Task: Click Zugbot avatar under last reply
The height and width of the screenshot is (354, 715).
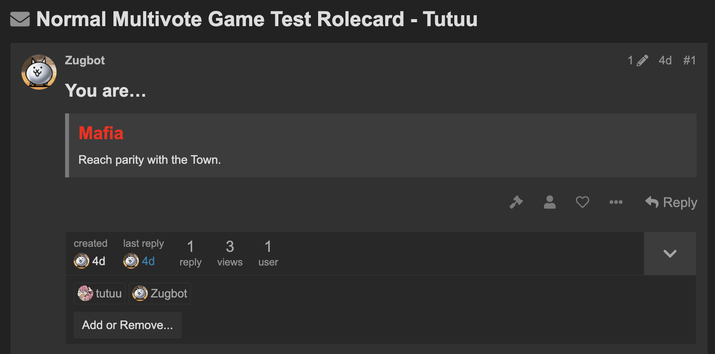Action: 131,261
